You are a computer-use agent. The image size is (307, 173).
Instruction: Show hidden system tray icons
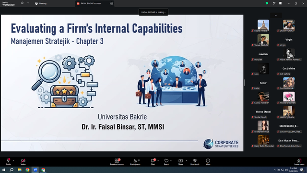(275, 170)
